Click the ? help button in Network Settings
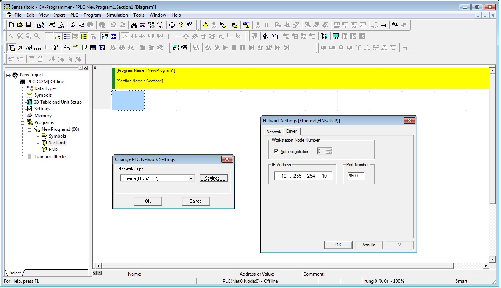The image size is (501, 288). coord(400,245)
